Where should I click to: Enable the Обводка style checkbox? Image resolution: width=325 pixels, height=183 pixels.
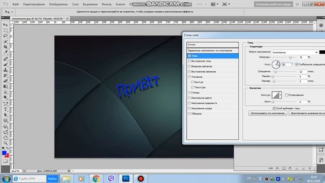click(x=189, y=113)
